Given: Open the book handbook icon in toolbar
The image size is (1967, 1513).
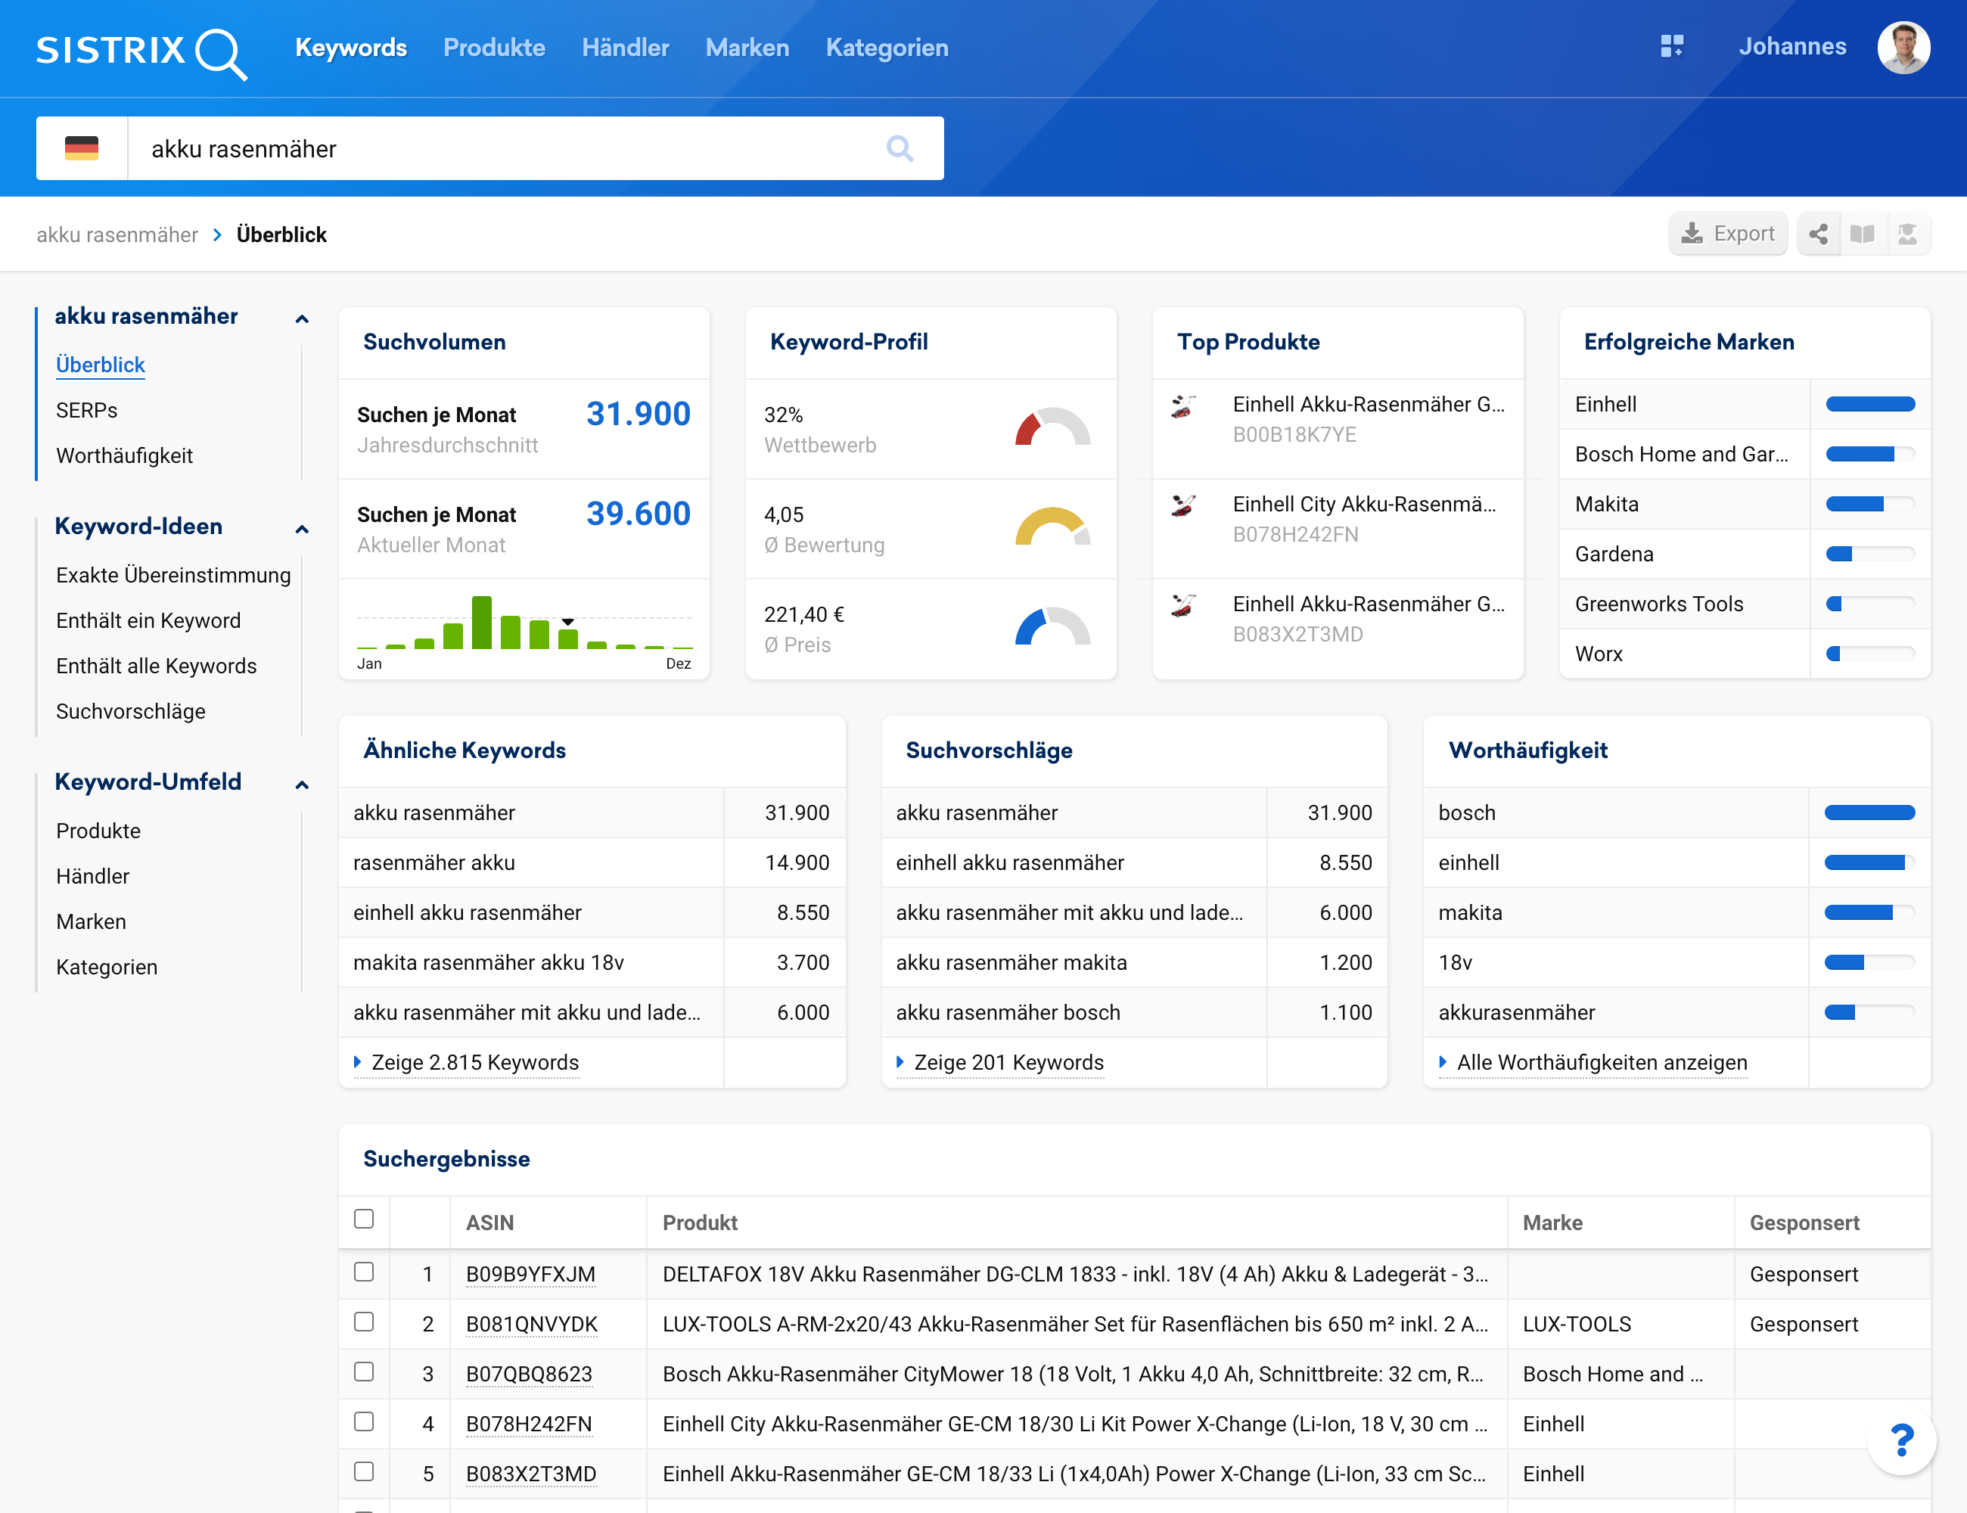Looking at the screenshot, I should coord(1862,235).
